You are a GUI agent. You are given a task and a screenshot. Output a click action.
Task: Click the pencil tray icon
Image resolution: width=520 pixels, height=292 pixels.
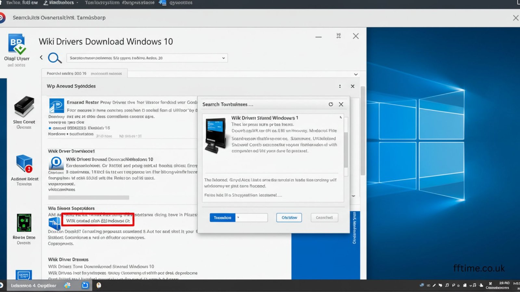(434, 285)
